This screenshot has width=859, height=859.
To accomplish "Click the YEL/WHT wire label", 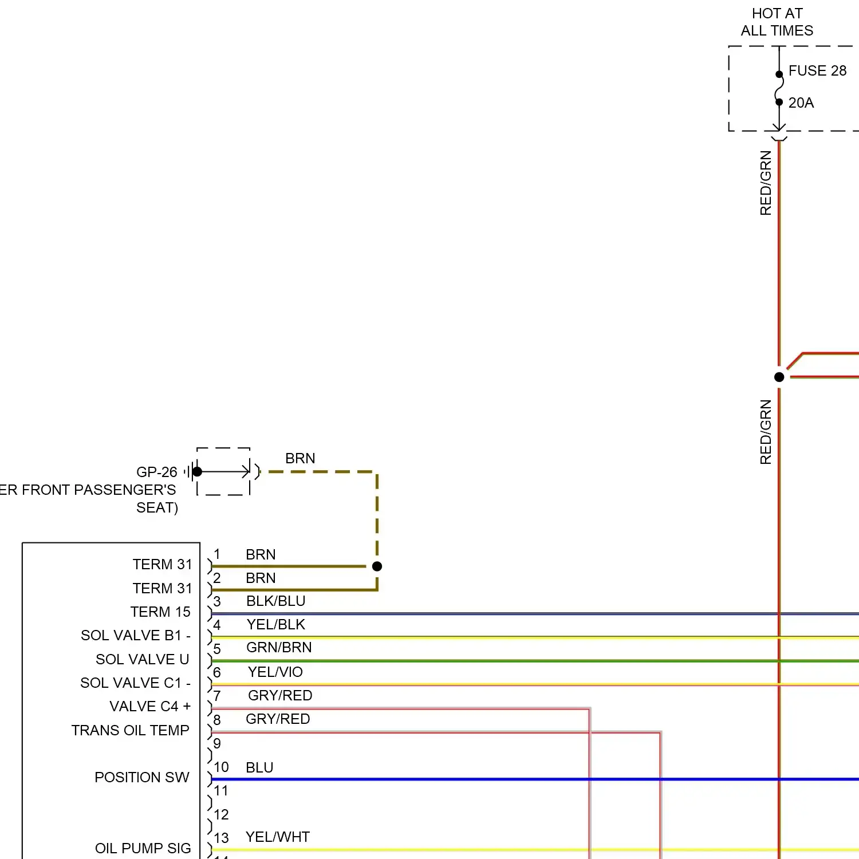I will pyautogui.click(x=277, y=837).
